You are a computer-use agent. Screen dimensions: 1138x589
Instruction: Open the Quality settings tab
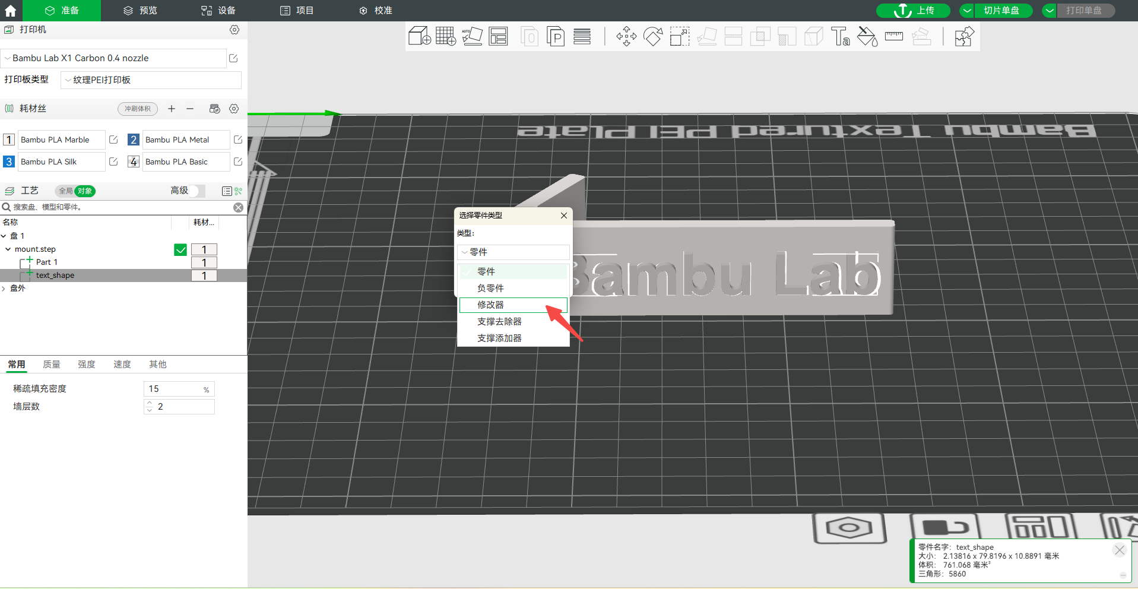tap(52, 365)
